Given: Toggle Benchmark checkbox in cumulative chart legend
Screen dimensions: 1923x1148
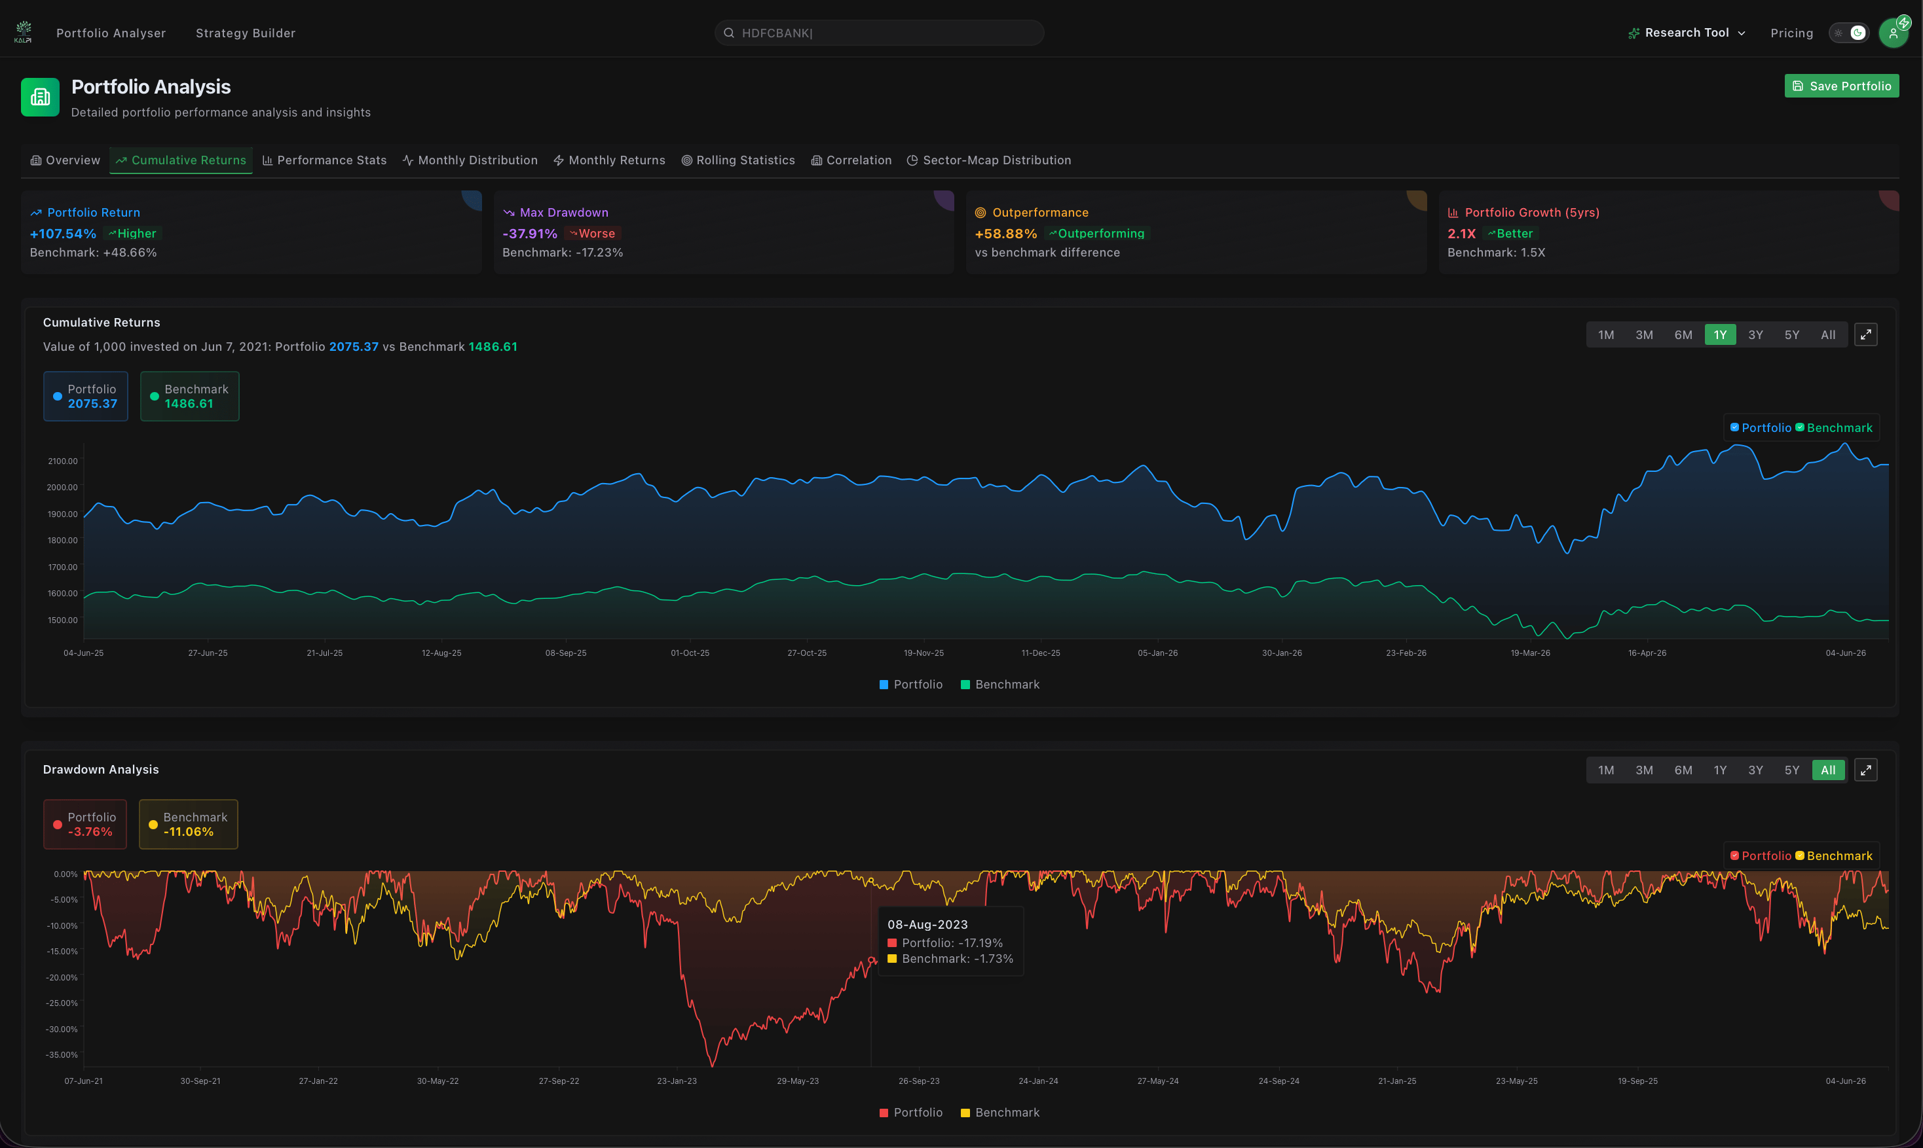Looking at the screenshot, I should (1800, 427).
